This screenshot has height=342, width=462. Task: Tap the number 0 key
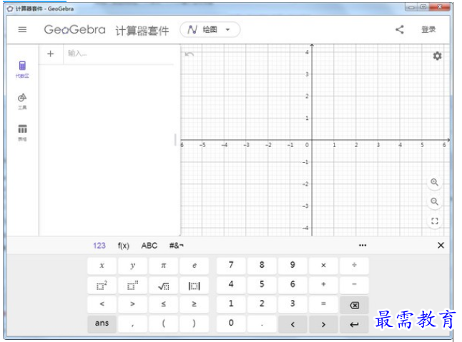coord(231,323)
